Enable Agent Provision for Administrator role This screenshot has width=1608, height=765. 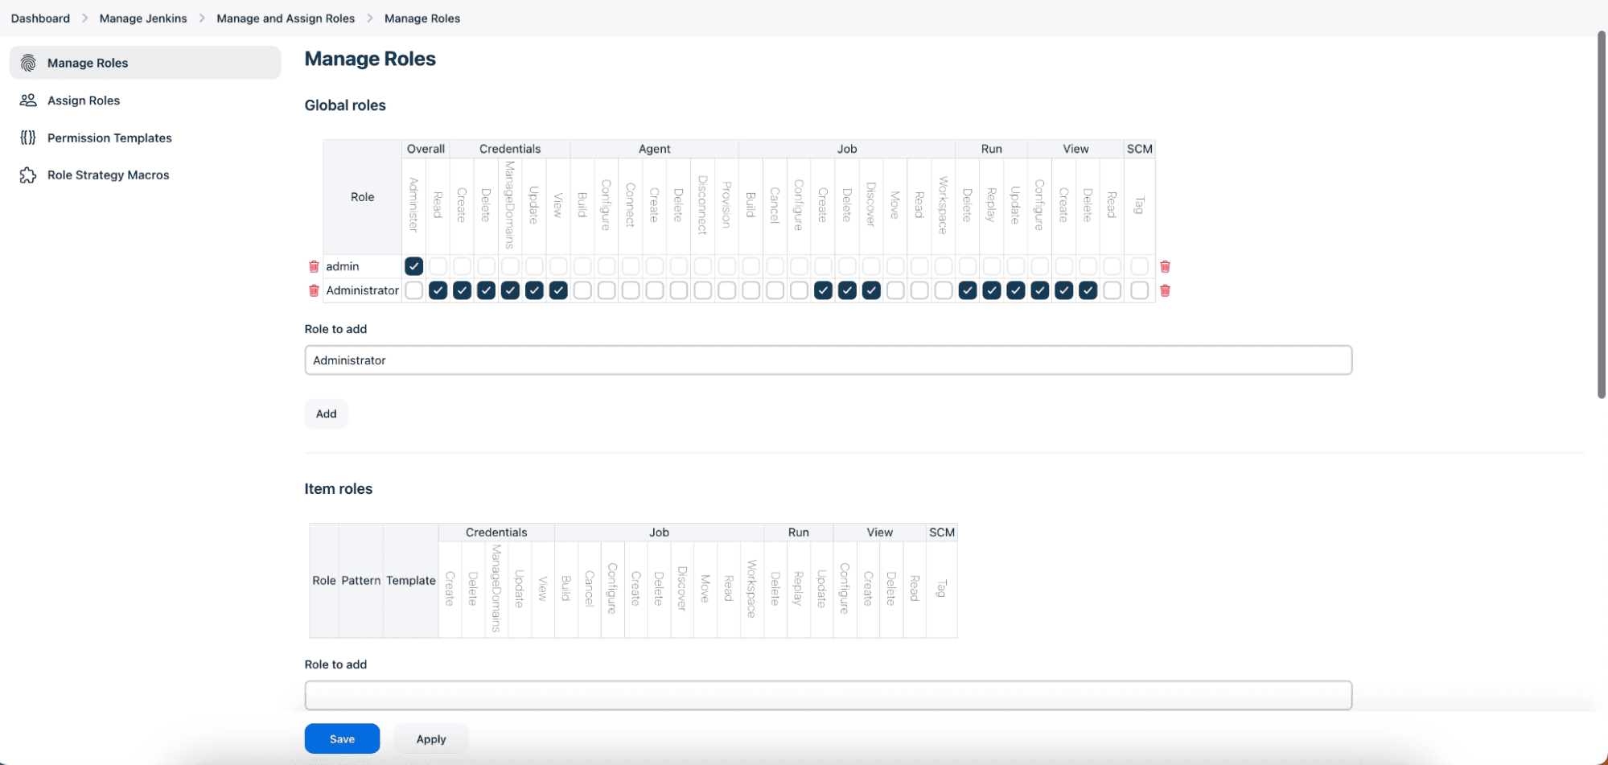[726, 290]
